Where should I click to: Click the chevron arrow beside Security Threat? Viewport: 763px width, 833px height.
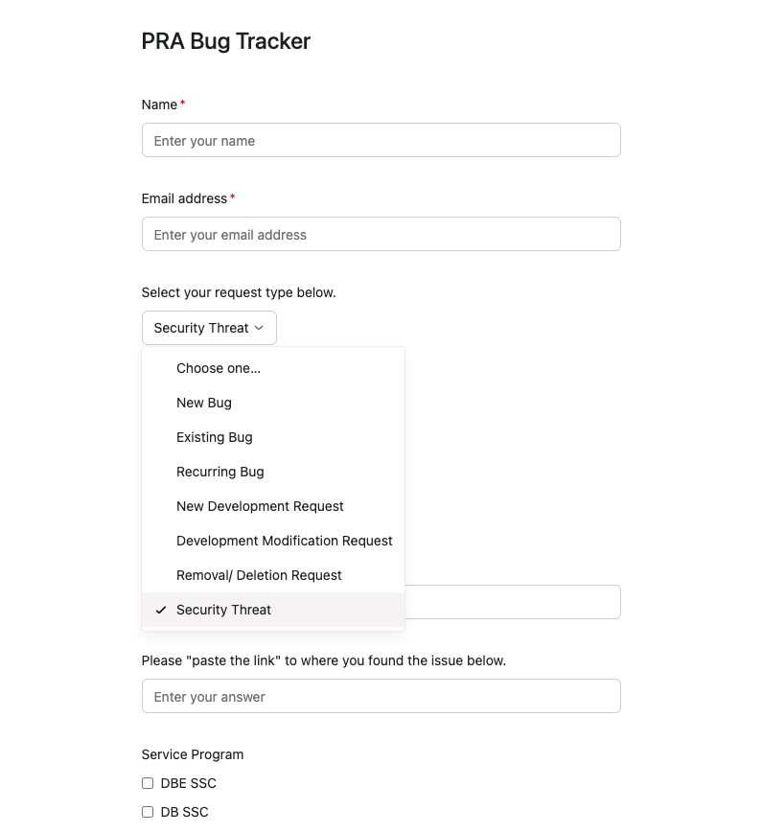point(259,328)
